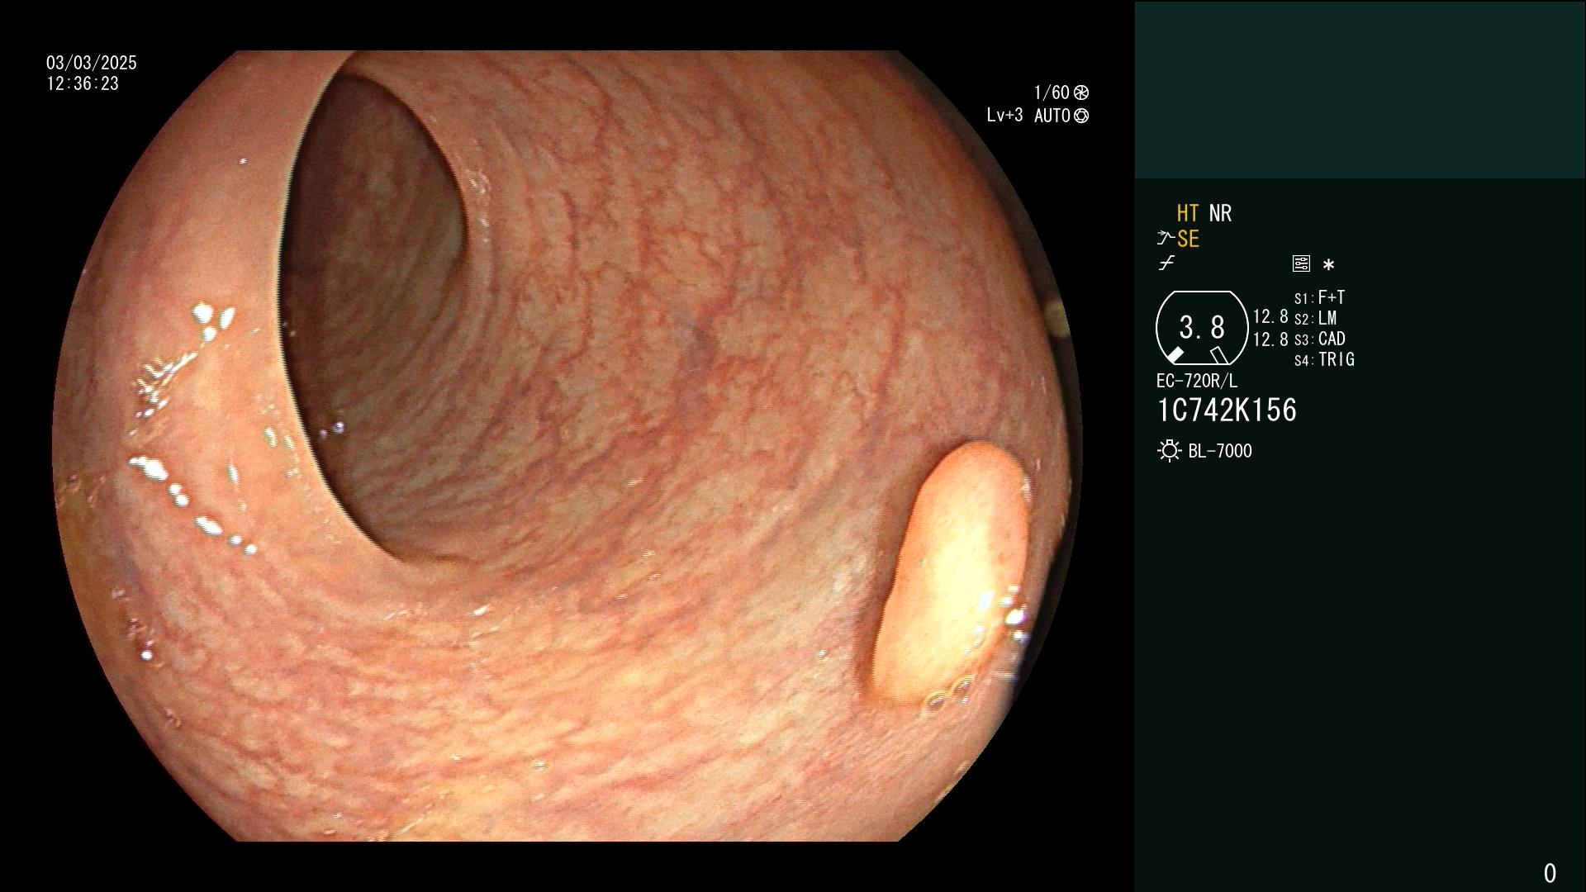Viewport: 1586px width, 892px height.
Task: Click the asterisk indicator icon
Action: (1328, 264)
